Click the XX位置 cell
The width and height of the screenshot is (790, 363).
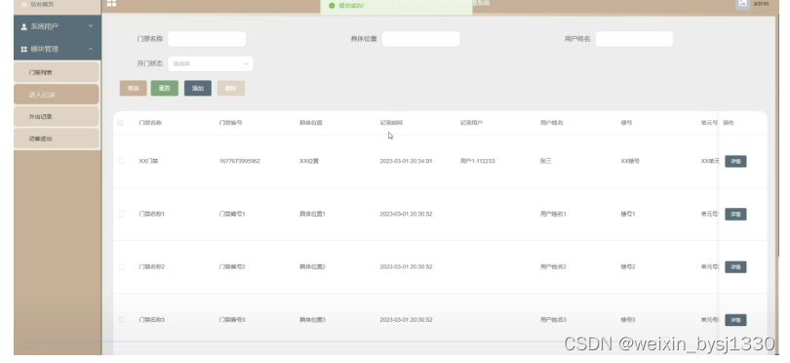tap(309, 161)
